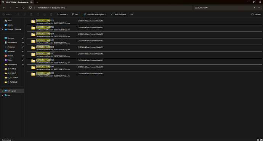The width and height of the screenshot is (263, 141).
Task: Refresh the search results
Action: pos(24,8)
